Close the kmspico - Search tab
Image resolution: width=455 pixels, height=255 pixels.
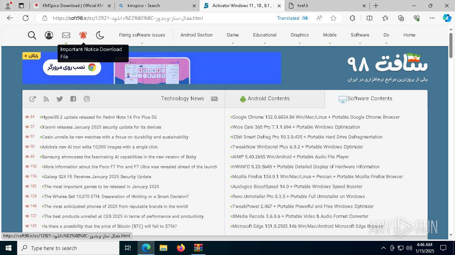point(194,6)
